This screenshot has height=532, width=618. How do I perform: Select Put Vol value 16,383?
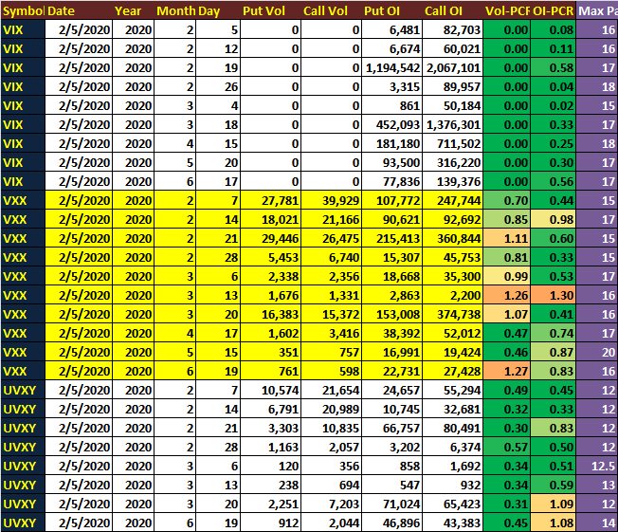[271, 314]
